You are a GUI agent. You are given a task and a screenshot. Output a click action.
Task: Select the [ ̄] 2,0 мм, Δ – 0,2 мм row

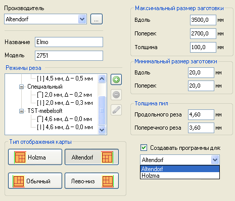coord(64,95)
